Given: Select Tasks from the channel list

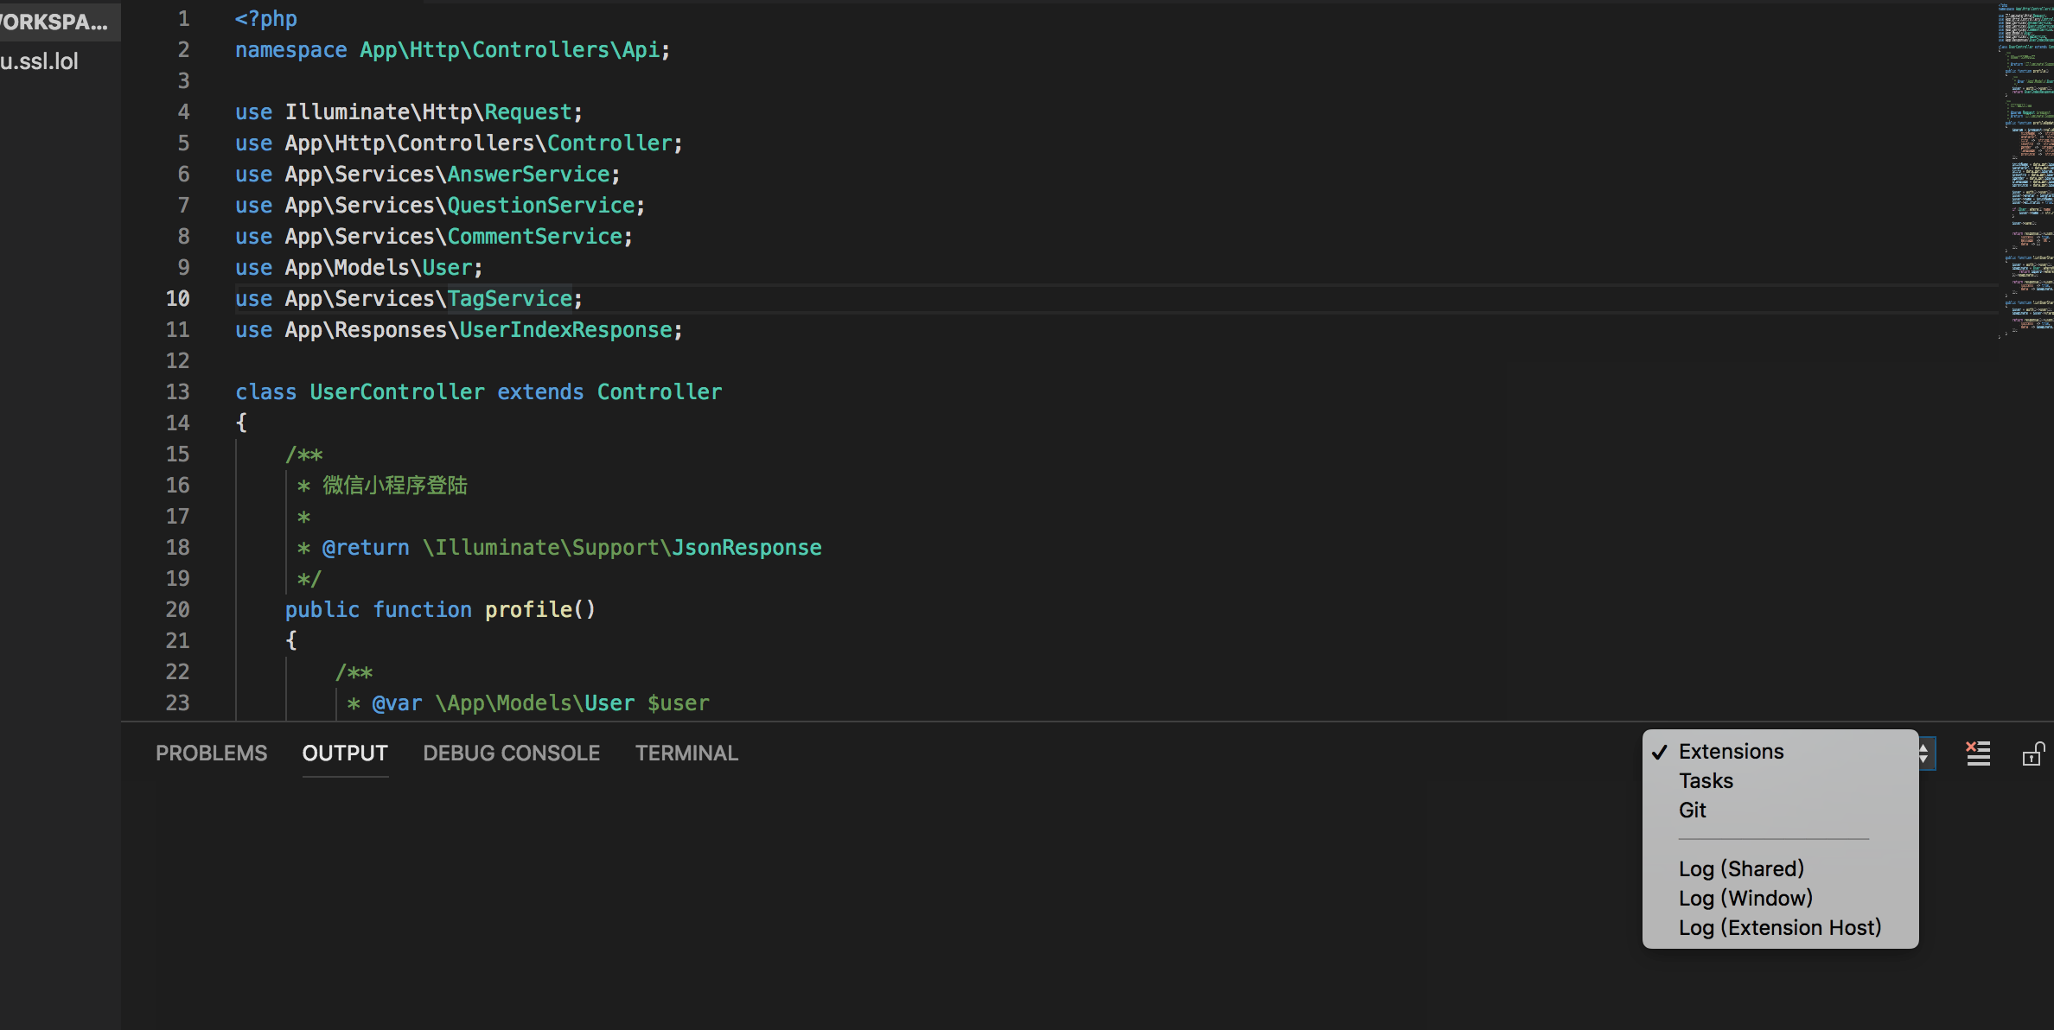Looking at the screenshot, I should (1705, 780).
